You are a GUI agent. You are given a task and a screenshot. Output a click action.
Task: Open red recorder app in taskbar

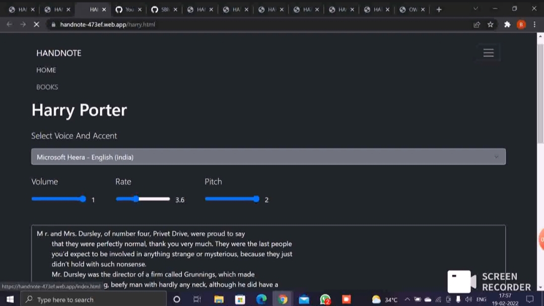[x=347, y=299]
